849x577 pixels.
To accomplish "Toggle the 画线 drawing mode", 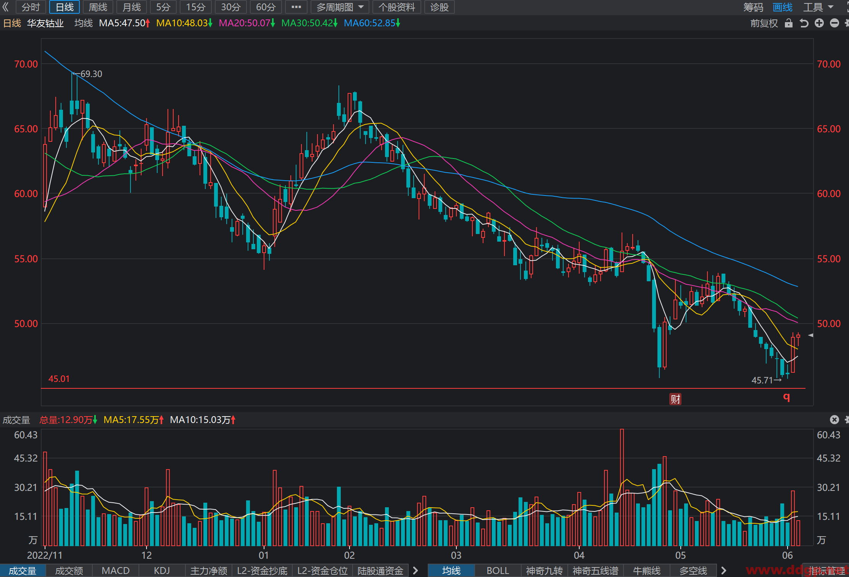I will pos(783,7).
